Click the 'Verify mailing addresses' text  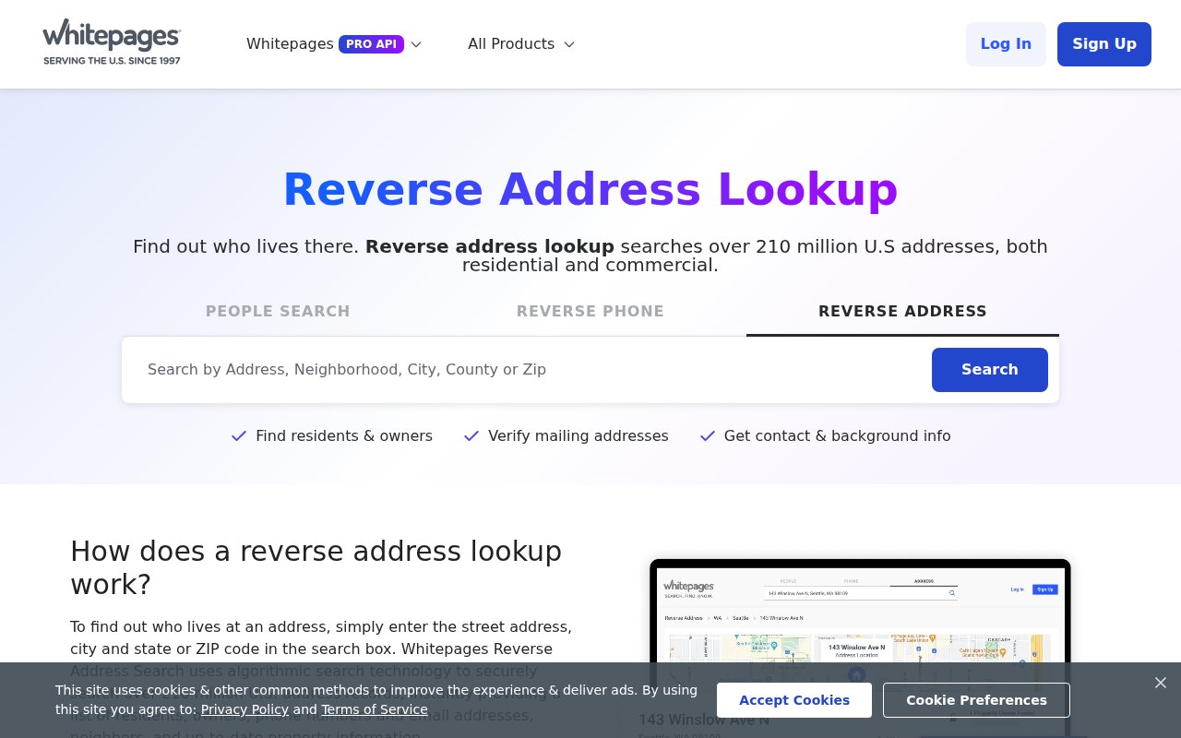579,435
